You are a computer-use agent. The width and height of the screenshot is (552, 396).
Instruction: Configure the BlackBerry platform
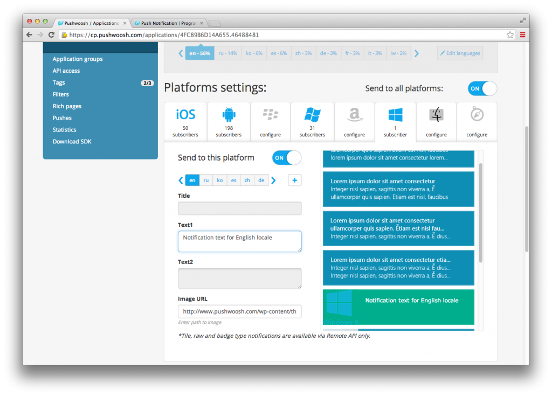tap(270, 122)
